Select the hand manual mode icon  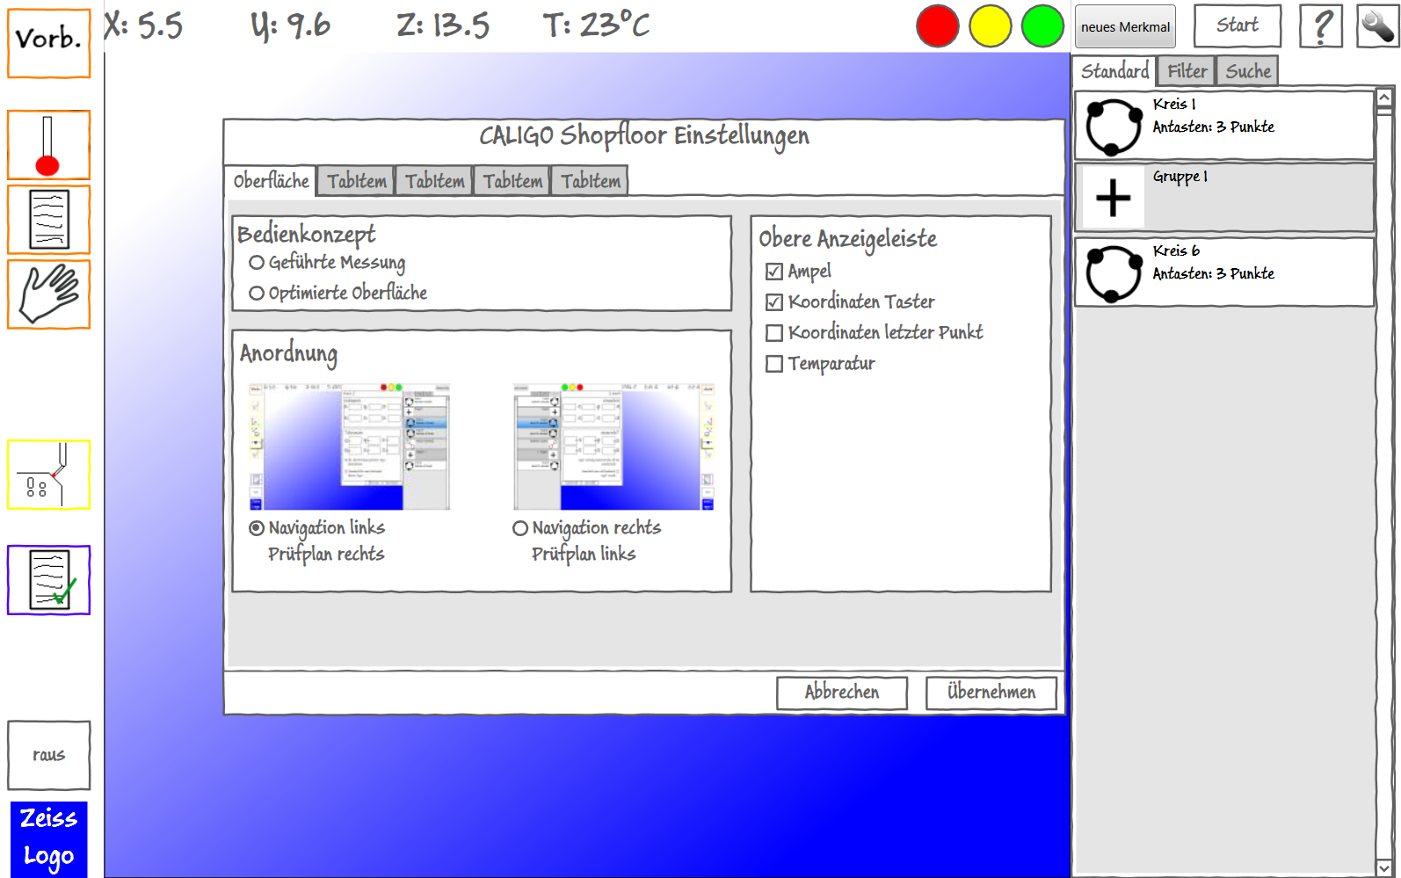(x=49, y=294)
